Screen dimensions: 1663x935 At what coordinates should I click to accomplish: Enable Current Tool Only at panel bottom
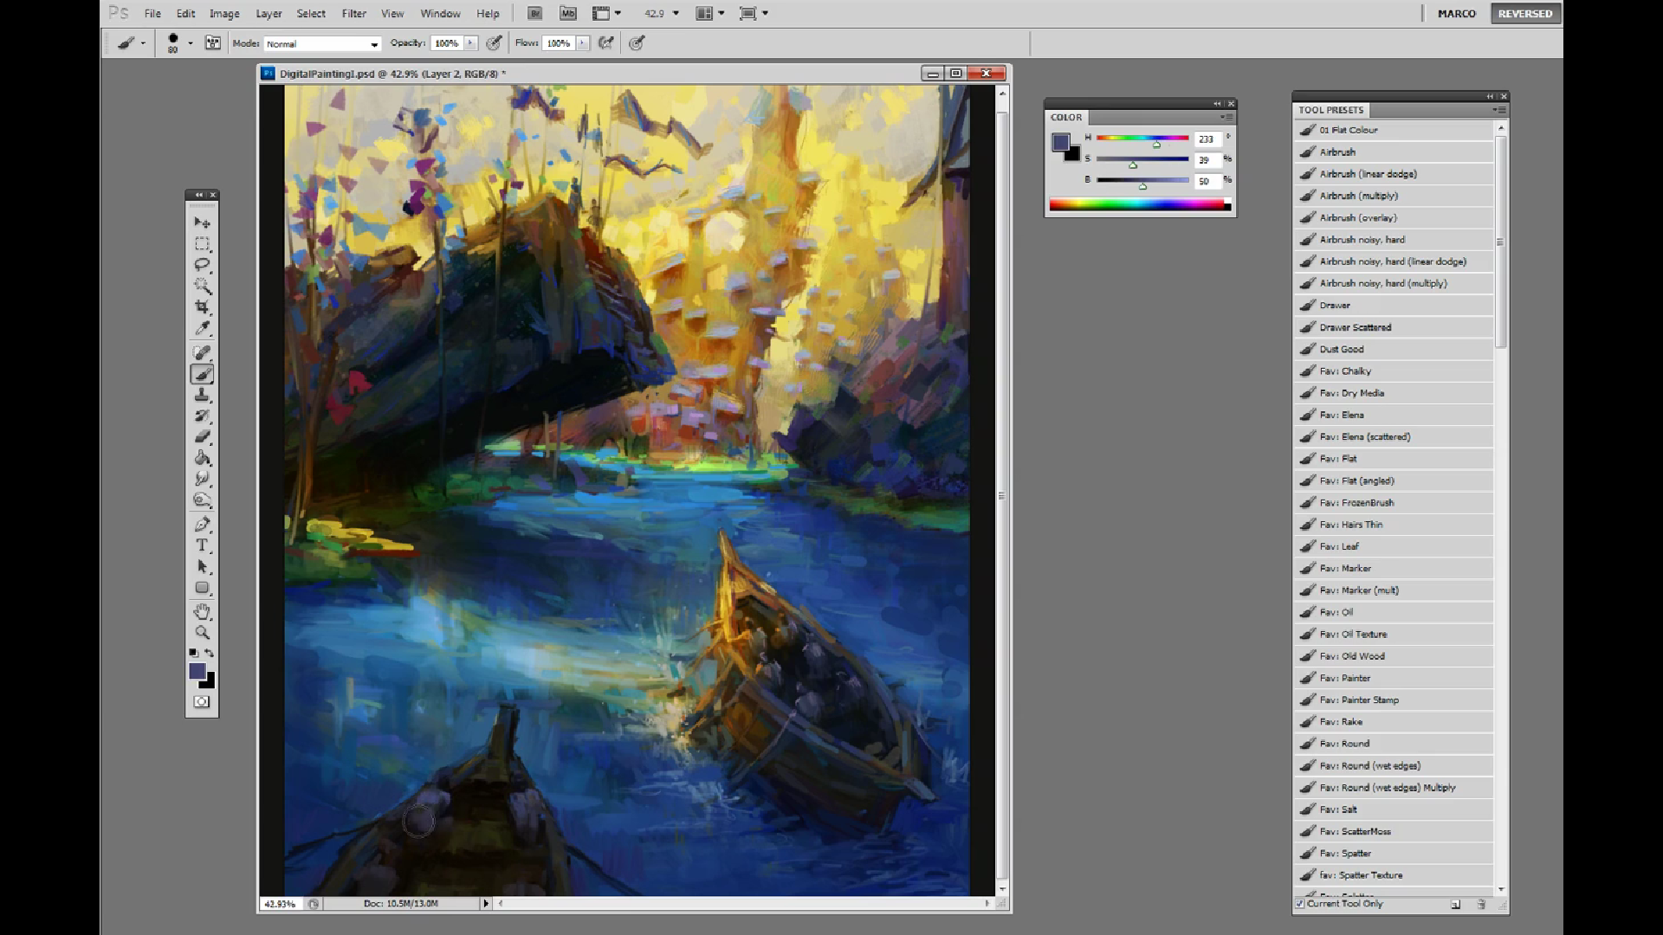pyautogui.click(x=1301, y=903)
